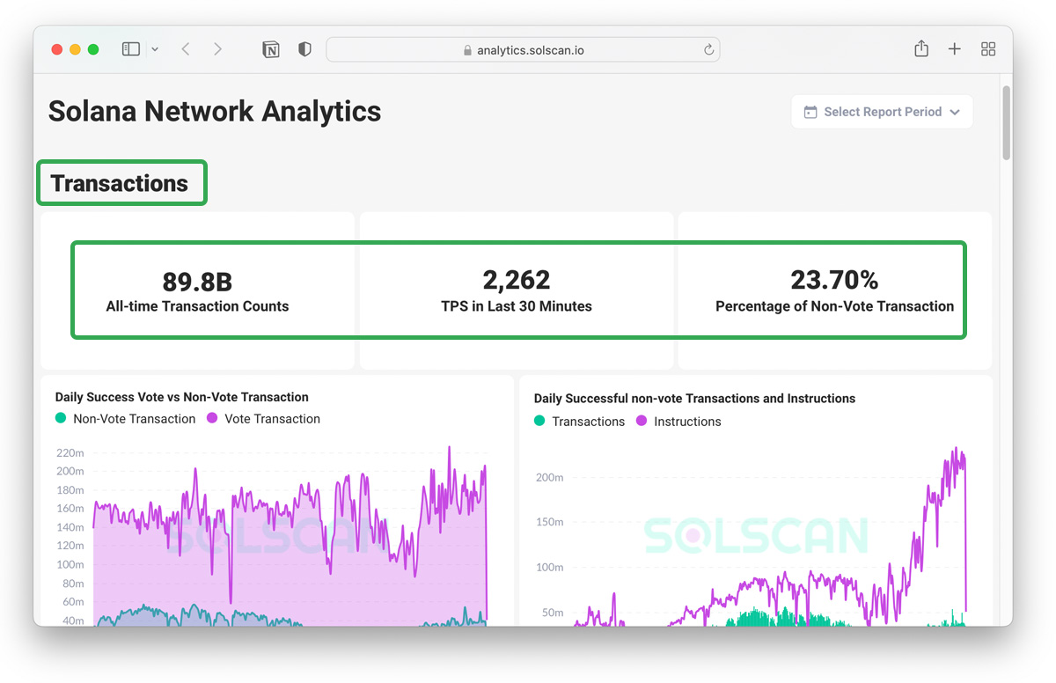Reload the page with the refresh icon
The width and height of the screenshot is (1056, 683).
[x=708, y=50]
